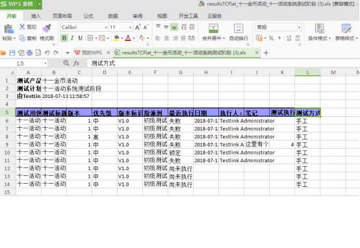Screen dimensions: 360x248
Task: Click the formula bar showing 测试方式
Action: point(223,63)
